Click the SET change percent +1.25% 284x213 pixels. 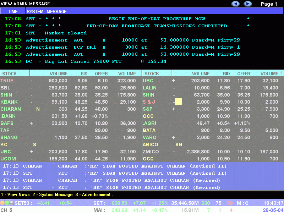coord(159,203)
